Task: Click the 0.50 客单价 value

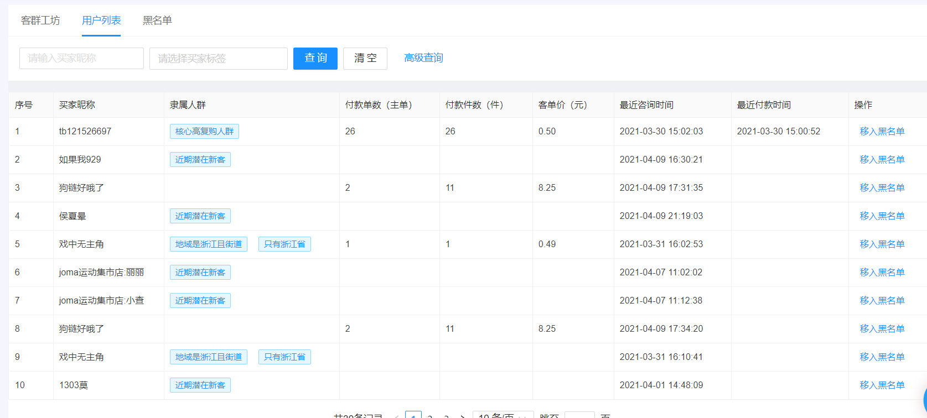Action: click(547, 132)
